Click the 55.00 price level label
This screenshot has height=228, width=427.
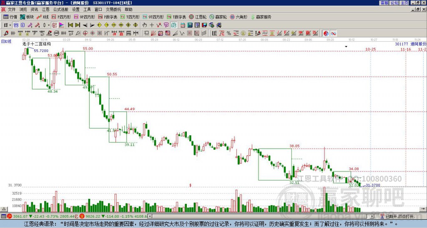coord(88,49)
